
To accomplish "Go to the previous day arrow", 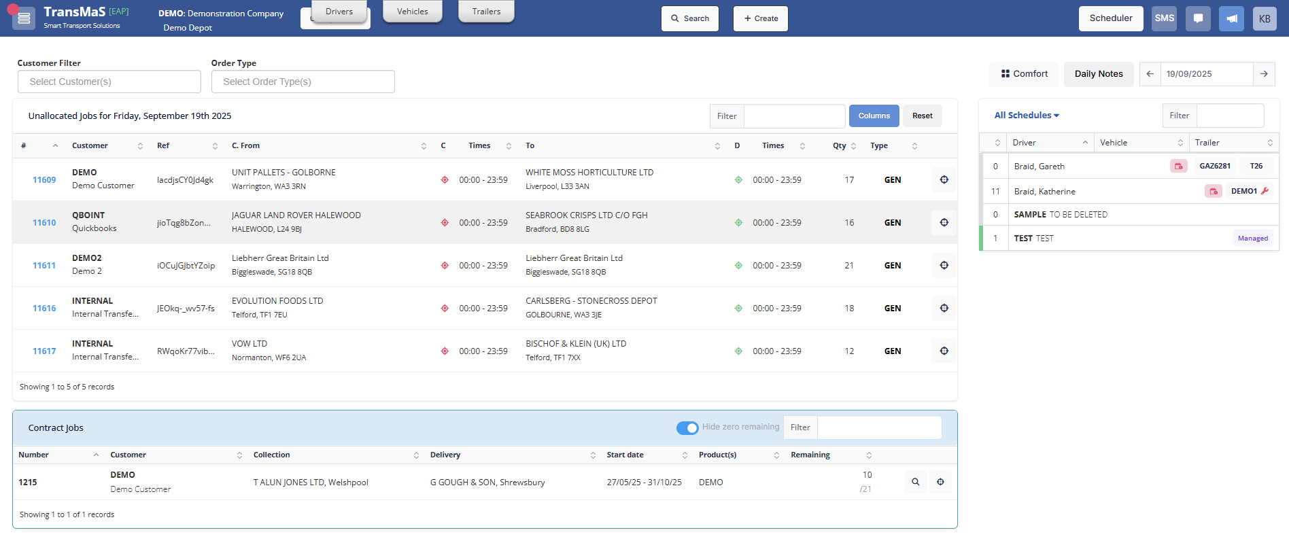I will pyautogui.click(x=1150, y=74).
